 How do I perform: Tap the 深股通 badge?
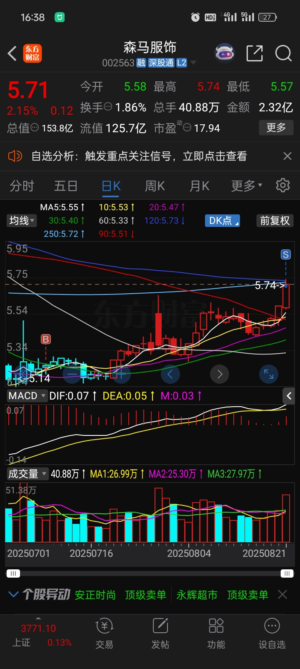161,63
